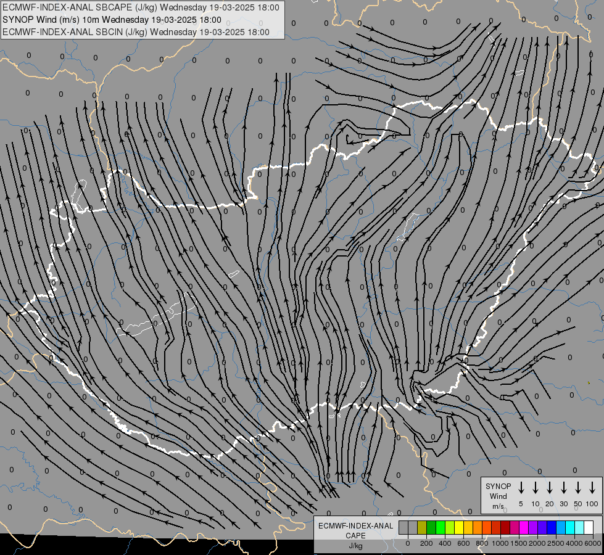Click the wind arrow above the 30 label

(564, 487)
